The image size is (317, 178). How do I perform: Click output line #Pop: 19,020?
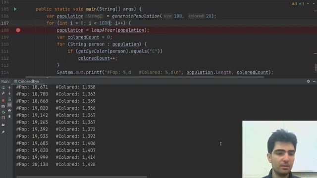(x=32, y=108)
